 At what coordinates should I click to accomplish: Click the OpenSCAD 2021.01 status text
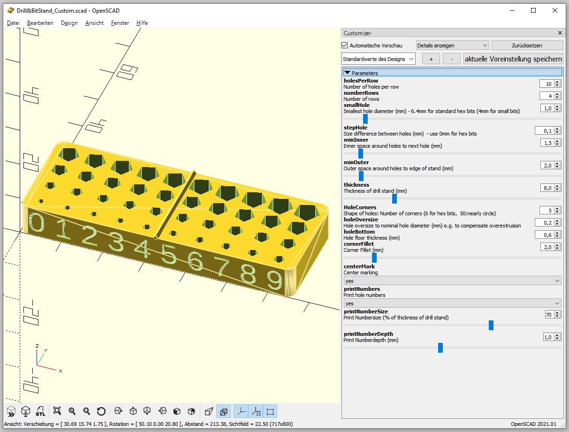(533, 424)
